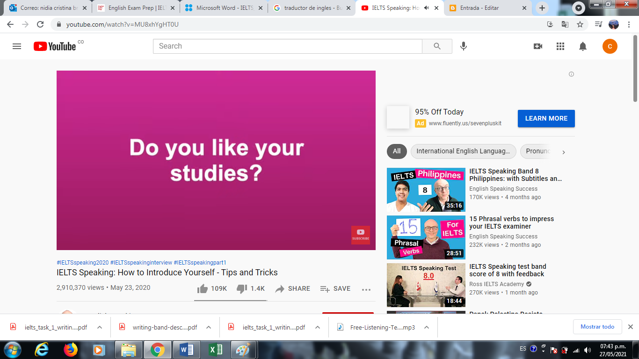639x359 pixels.
Task: Select the International English Language chip
Action: pyautogui.click(x=463, y=151)
